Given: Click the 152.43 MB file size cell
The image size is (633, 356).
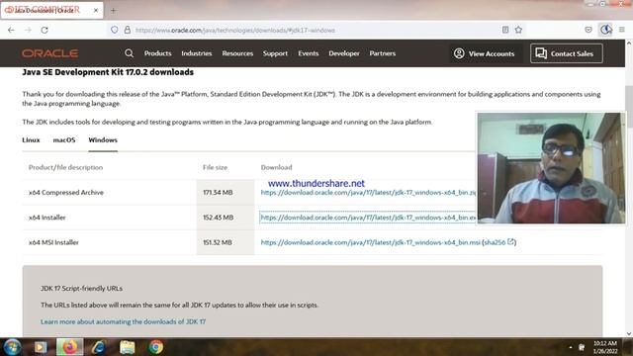Looking at the screenshot, I should pyautogui.click(x=218, y=218).
